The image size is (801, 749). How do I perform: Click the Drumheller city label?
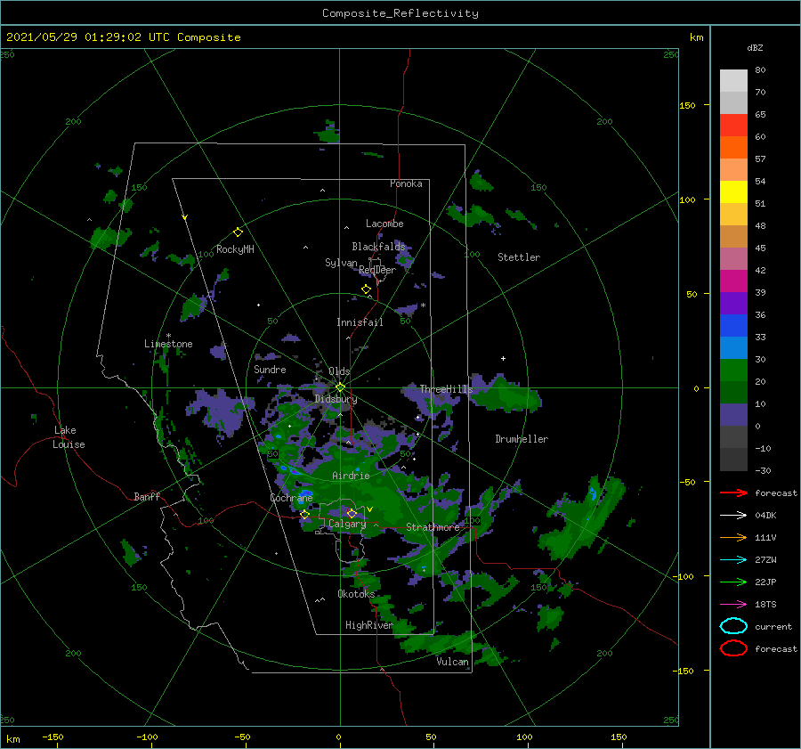coord(522,439)
